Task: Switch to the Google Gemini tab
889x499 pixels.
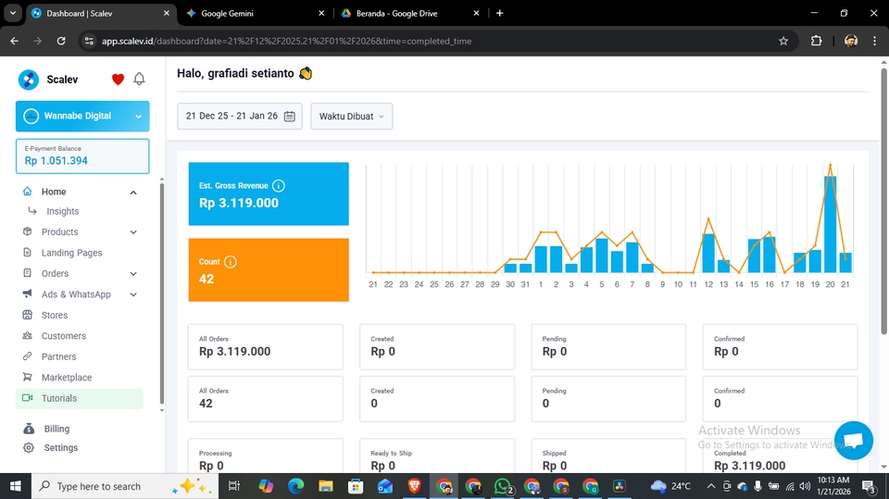Action: pos(254,13)
